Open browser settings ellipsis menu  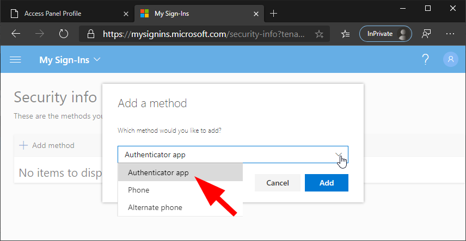point(450,34)
